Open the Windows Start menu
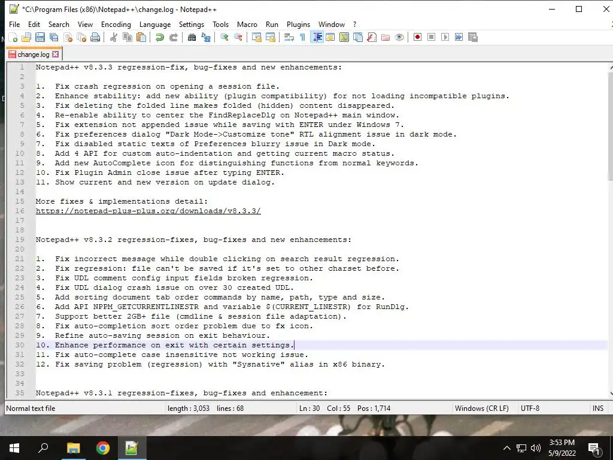This screenshot has height=460, width=613. (14, 448)
